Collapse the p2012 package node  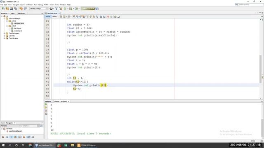(x=7, y=21)
